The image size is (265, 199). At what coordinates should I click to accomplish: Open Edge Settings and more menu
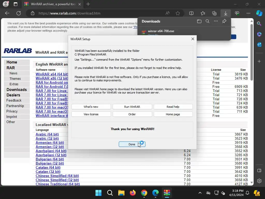click(x=248, y=13)
